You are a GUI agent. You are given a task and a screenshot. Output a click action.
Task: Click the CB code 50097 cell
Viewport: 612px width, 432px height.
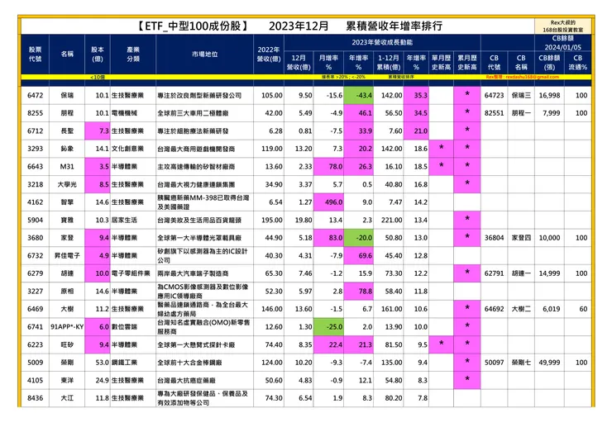tap(494, 363)
